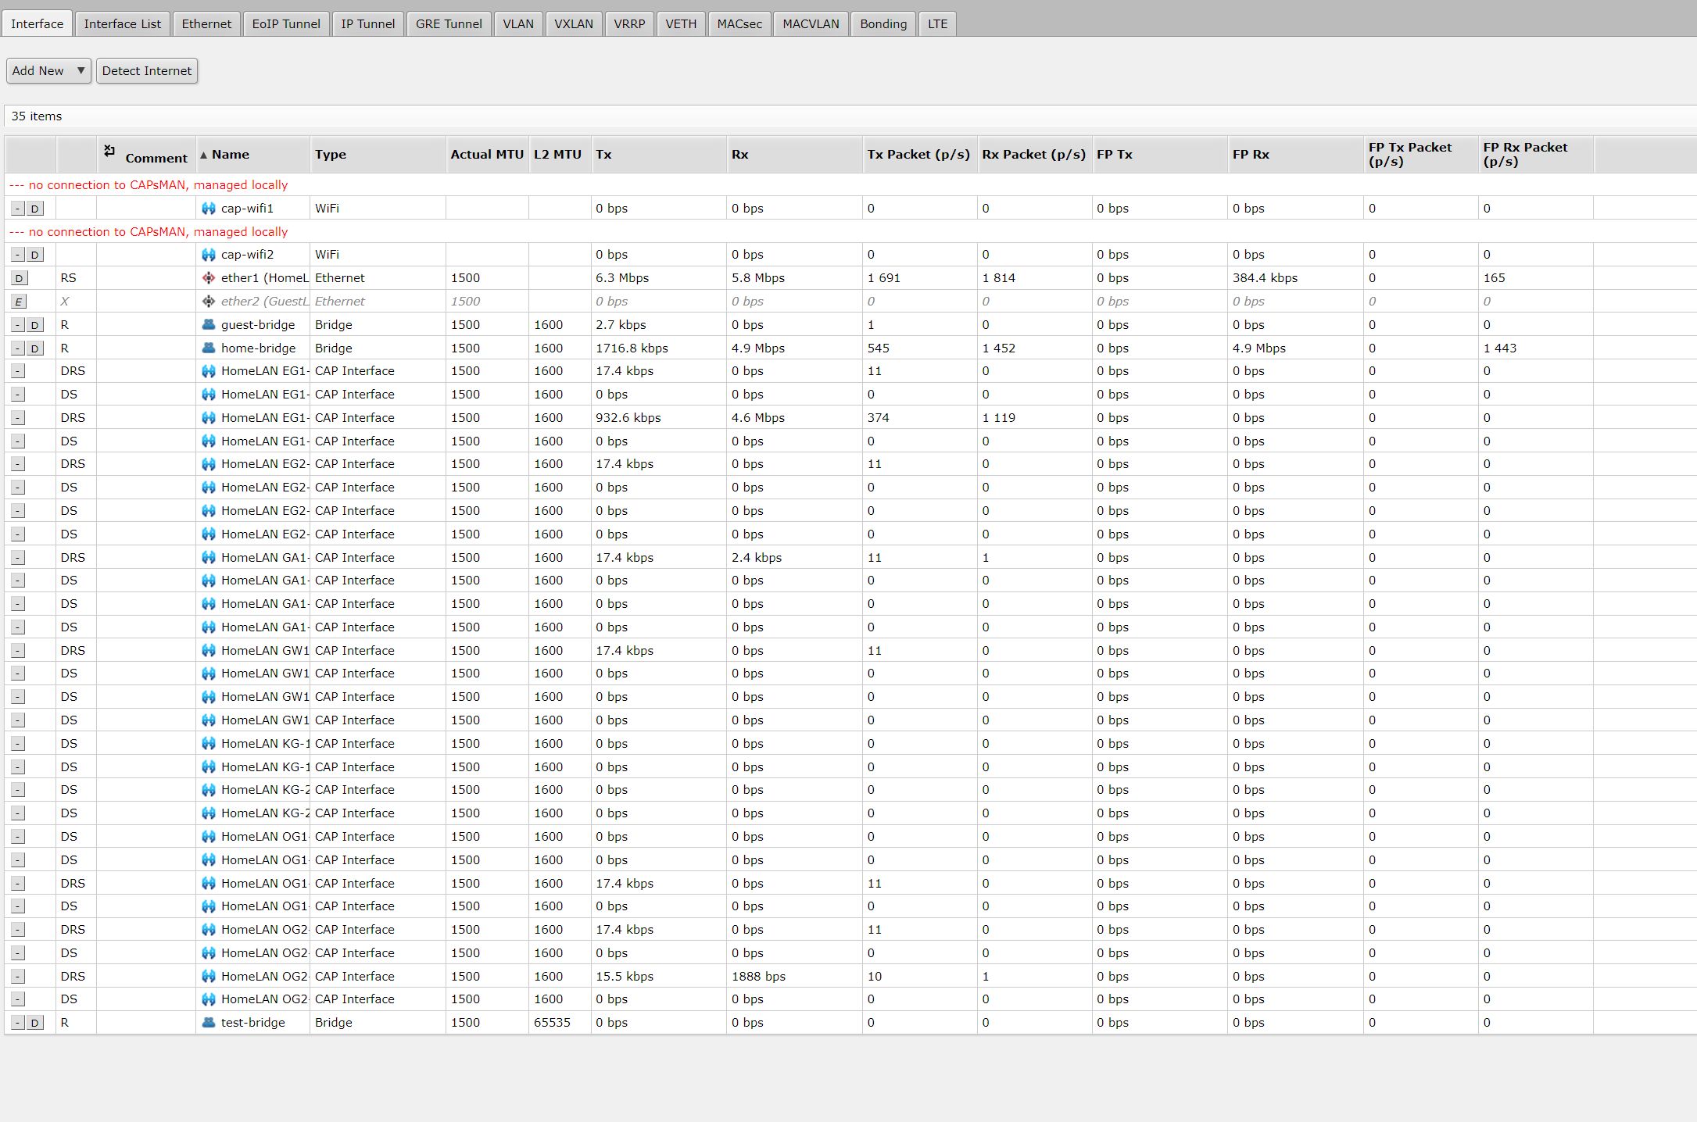The width and height of the screenshot is (1697, 1122).
Task: Click the cap-wifi2 WiFi interface icon
Action: [x=208, y=255]
